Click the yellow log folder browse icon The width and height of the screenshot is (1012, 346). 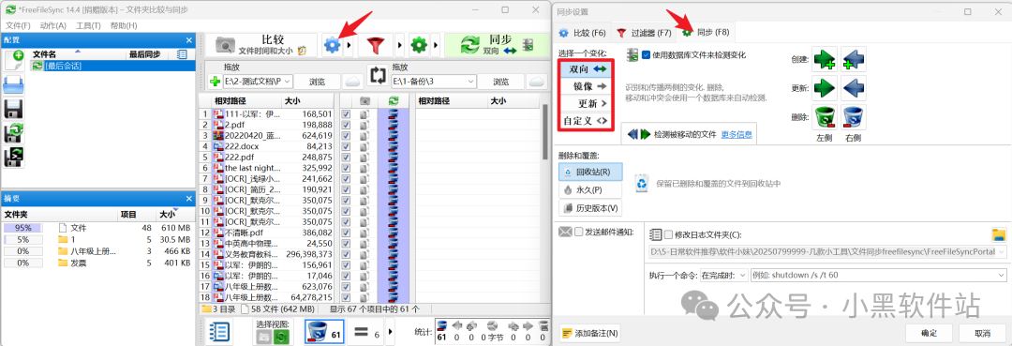(999, 234)
